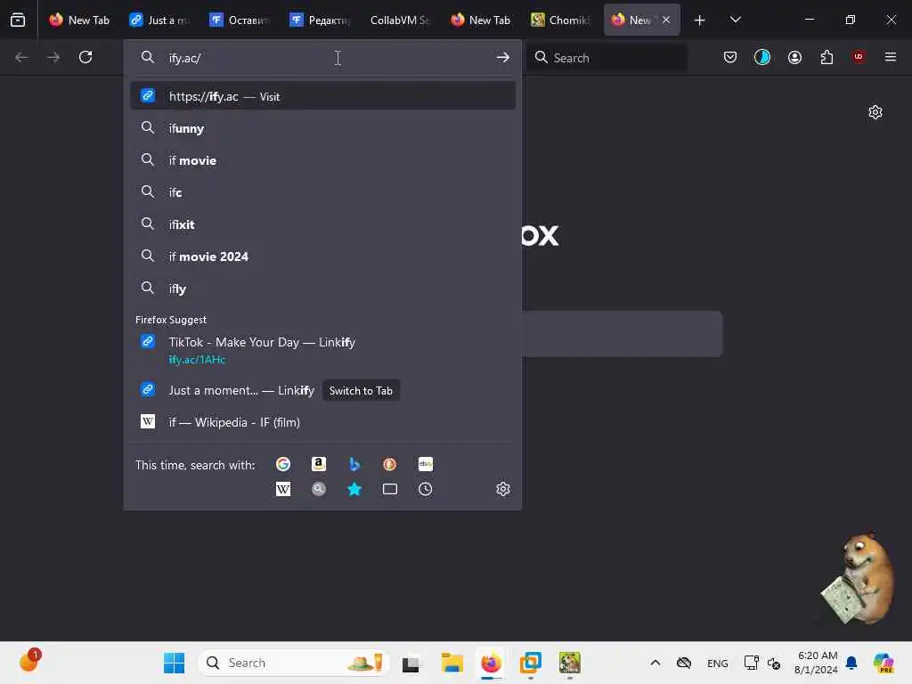The height and width of the screenshot is (684, 912).
Task: Open the VirtualBox taskbar icon
Action: (x=531, y=663)
